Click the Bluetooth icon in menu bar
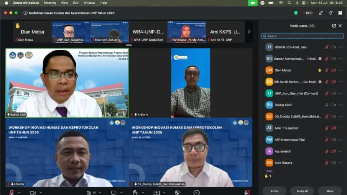347x195 pixels. click(x=297, y=3)
